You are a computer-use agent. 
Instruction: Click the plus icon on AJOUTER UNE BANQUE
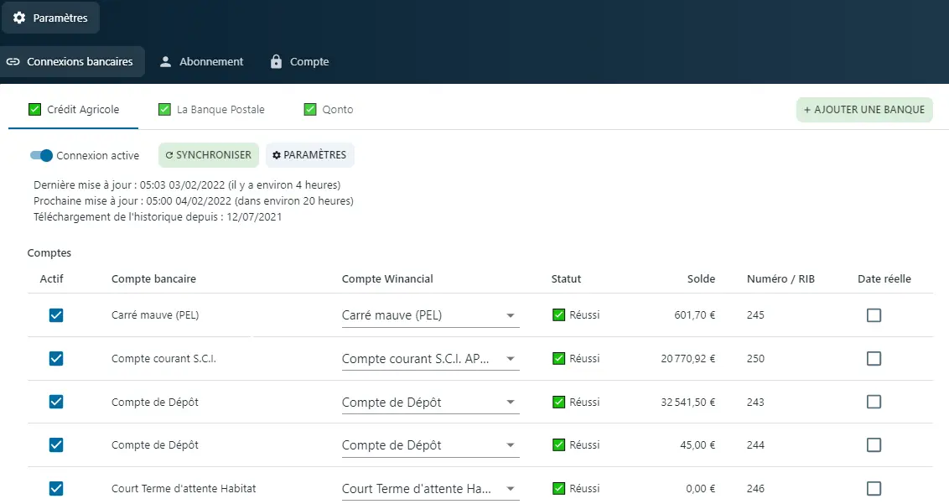[x=808, y=110]
